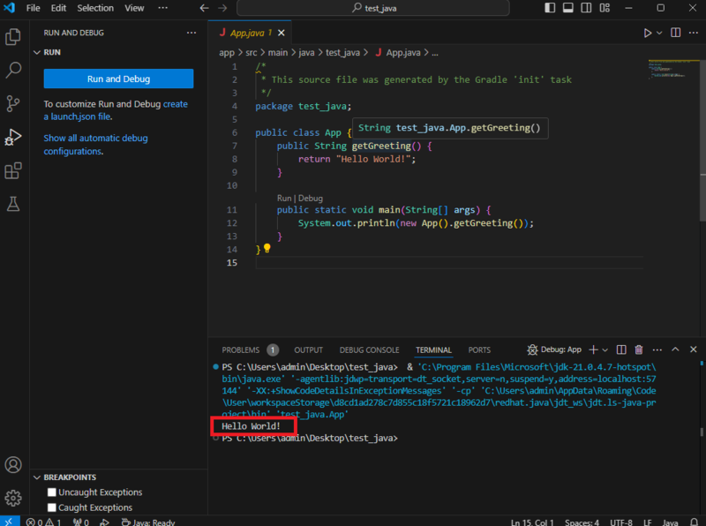706x526 pixels.
Task: Toggle the primary sidebar layout icon
Action: coord(549,8)
